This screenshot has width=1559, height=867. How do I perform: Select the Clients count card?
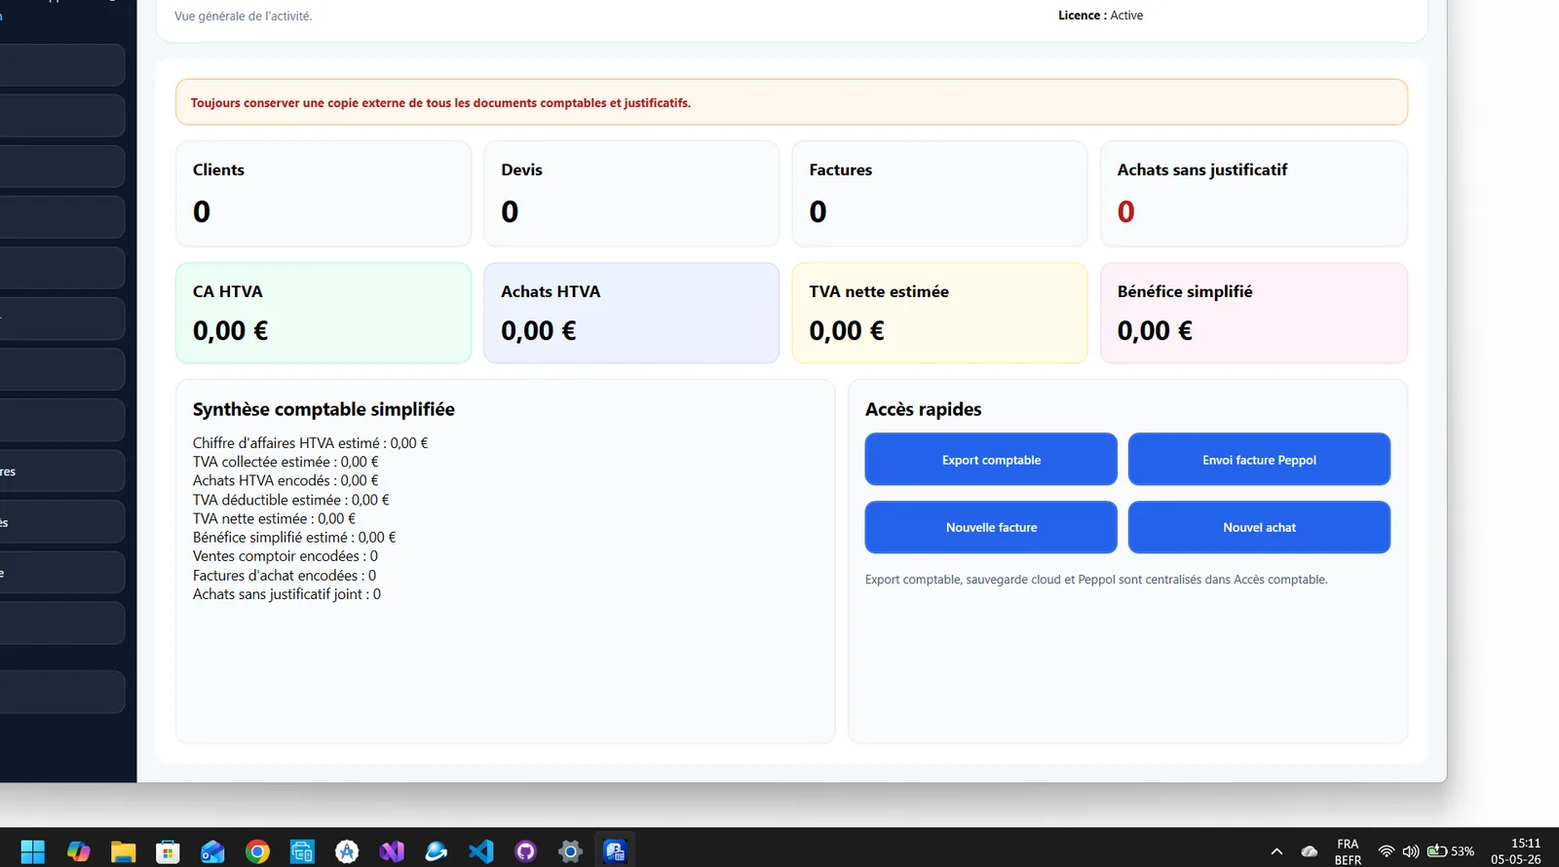[323, 194]
